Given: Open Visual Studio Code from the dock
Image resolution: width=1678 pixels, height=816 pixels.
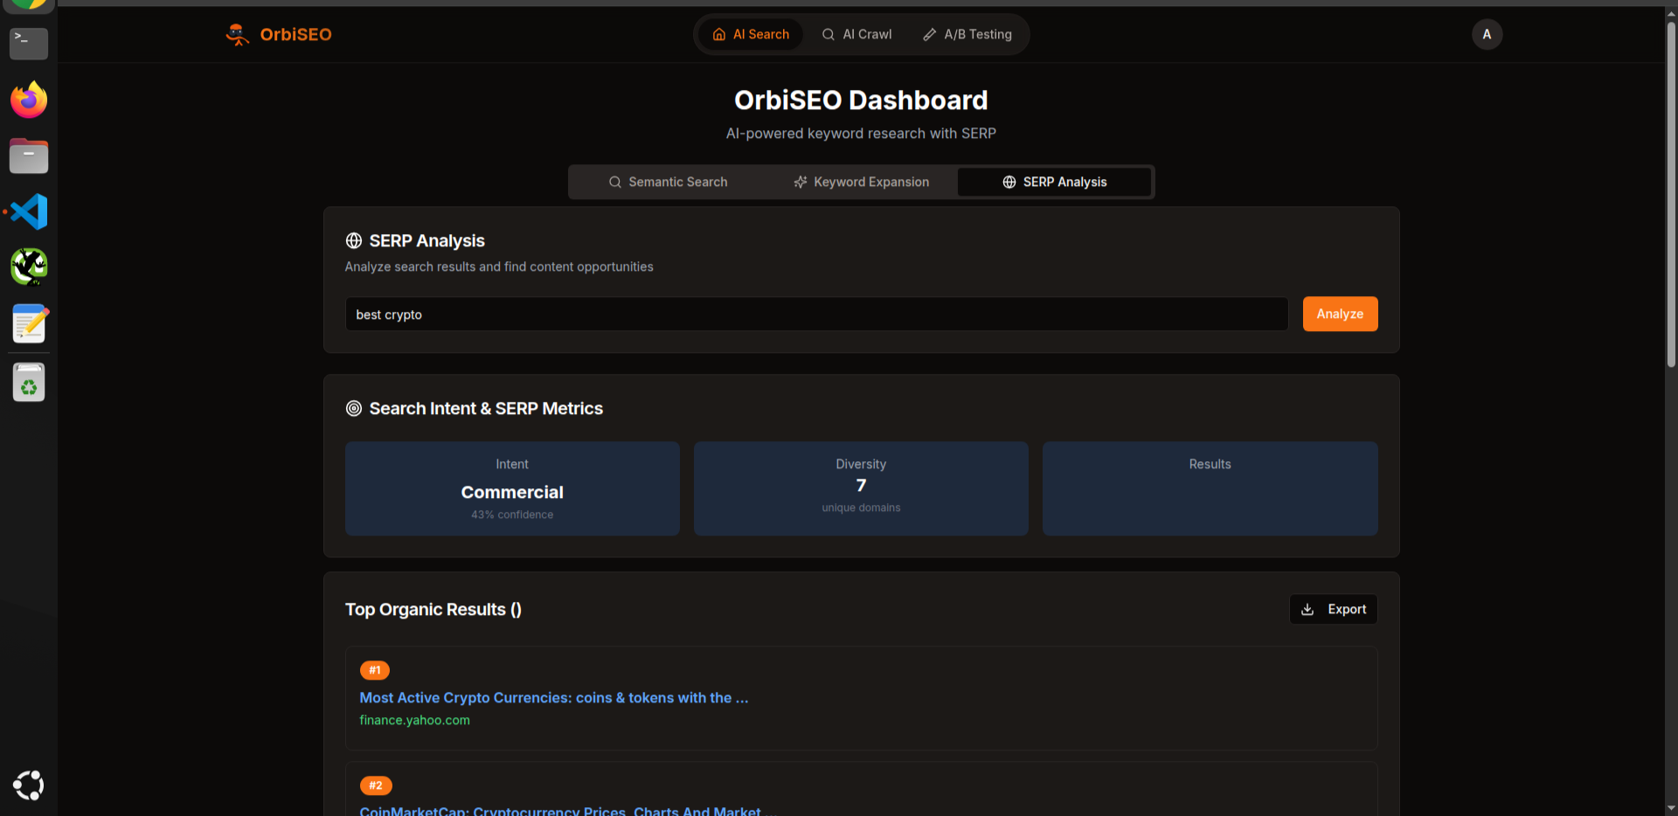Looking at the screenshot, I should pyautogui.click(x=28, y=211).
